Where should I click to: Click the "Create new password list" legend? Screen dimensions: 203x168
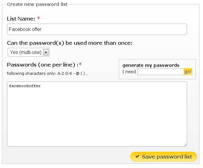[x=37, y=4]
